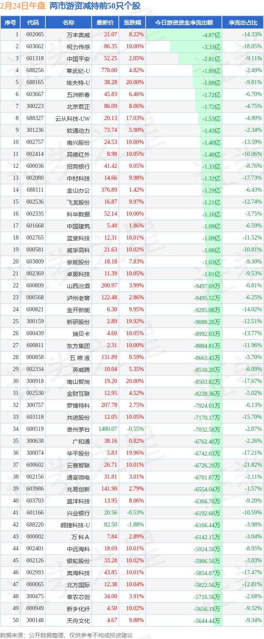Image resolution: width=264 pixels, height=639 pixels.
Task: Select stock name 蓝黛科技
Action: pos(78,238)
